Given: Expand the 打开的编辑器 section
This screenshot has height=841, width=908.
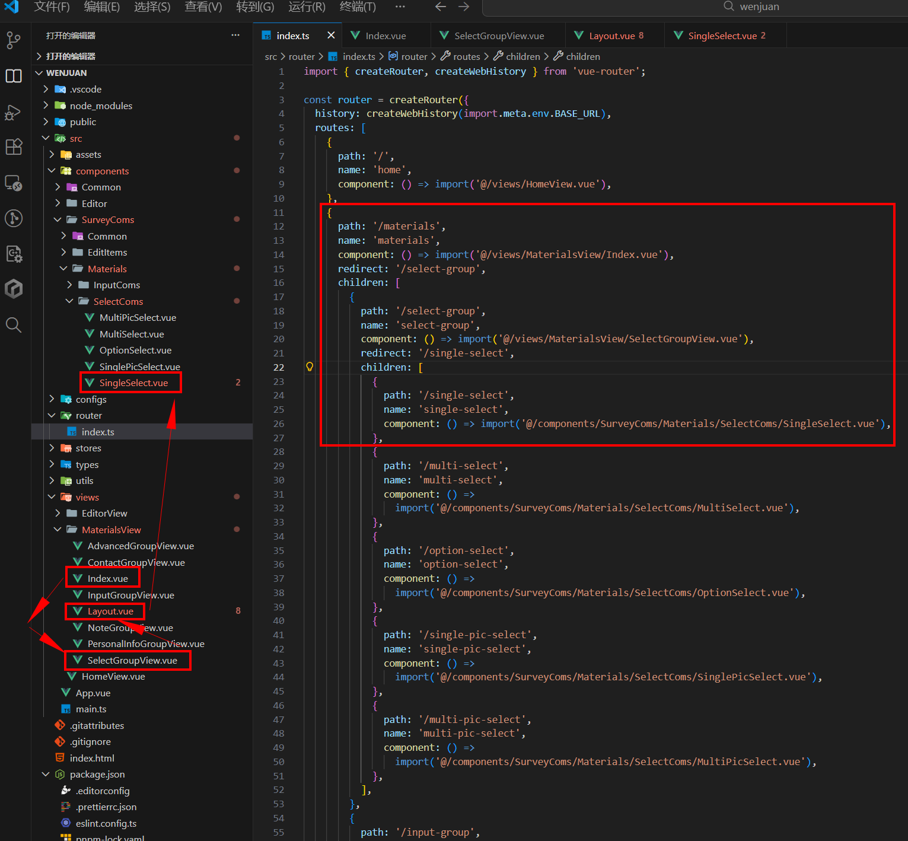Looking at the screenshot, I should [x=142, y=56].
